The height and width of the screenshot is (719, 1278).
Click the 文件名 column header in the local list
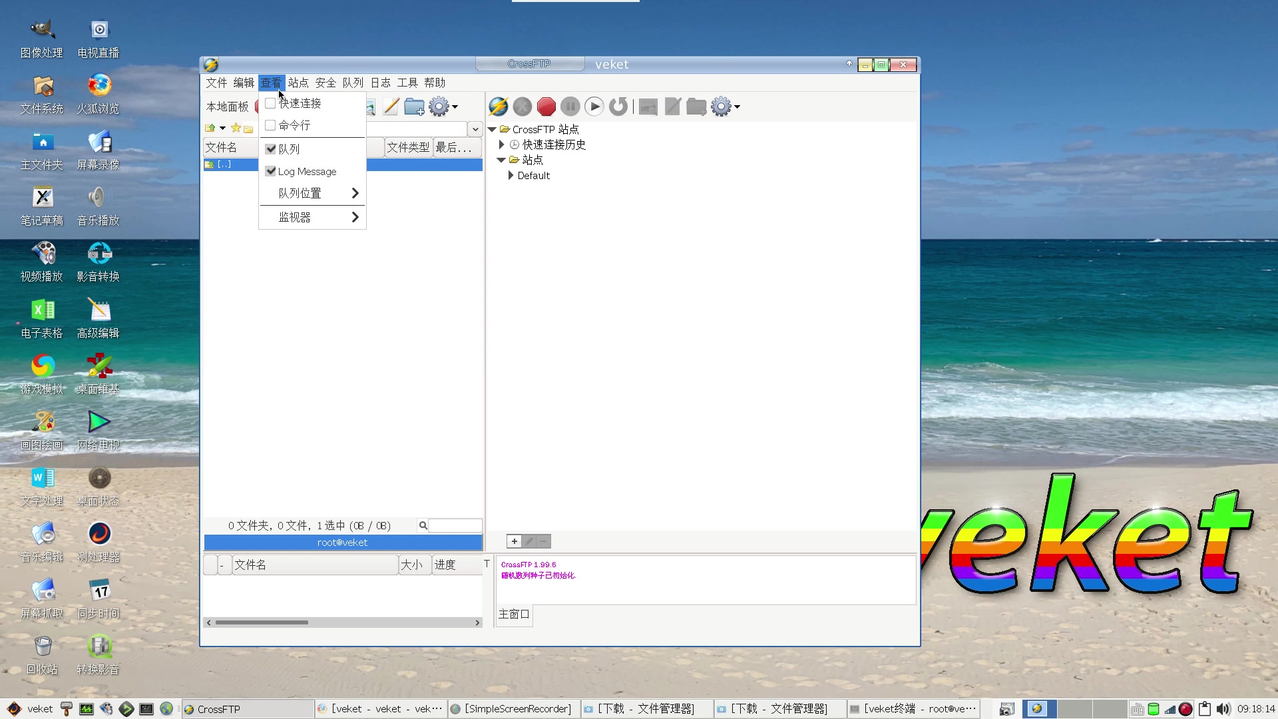pos(230,147)
